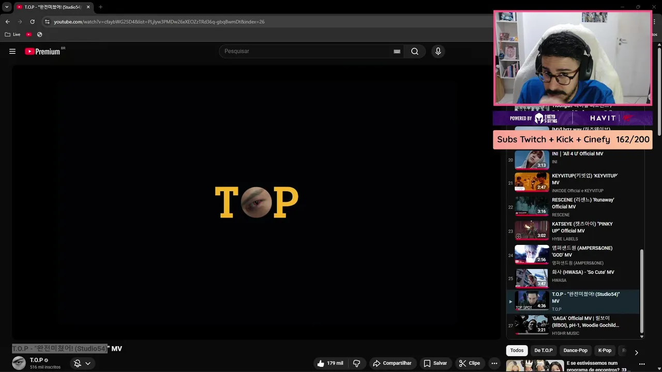Open site information icon in address bar
This screenshot has width=662, height=372.
[47, 22]
